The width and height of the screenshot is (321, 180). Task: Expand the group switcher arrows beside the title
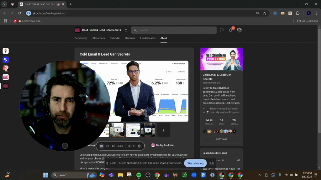coord(126,30)
